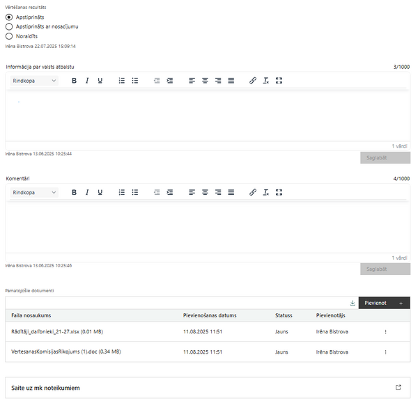Click the Pievienot button to add a document
Image resolution: width=418 pixels, height=403 pixels.
pos(384,303)
